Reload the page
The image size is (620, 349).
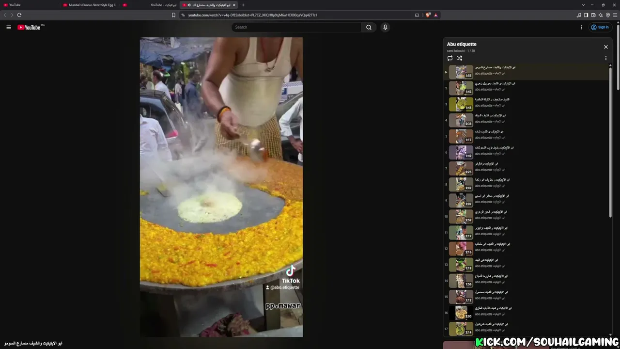[x=19, y=15]
